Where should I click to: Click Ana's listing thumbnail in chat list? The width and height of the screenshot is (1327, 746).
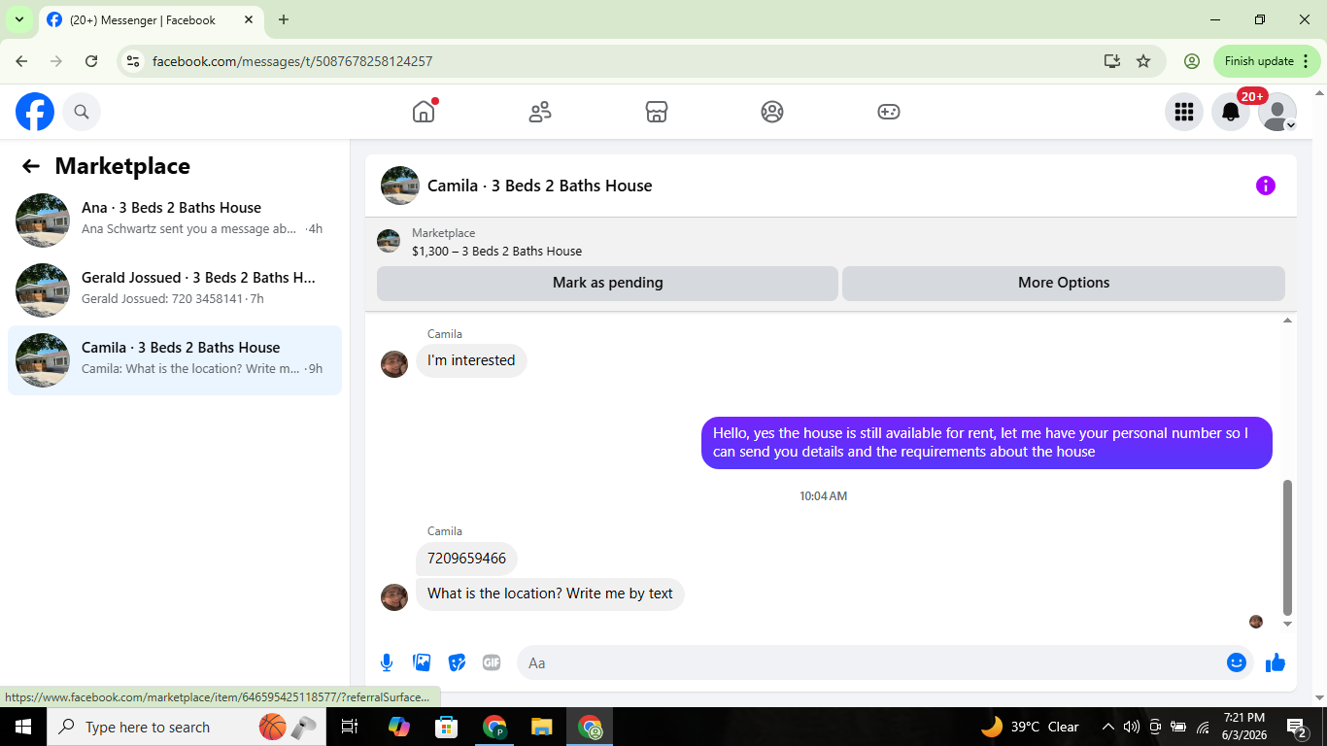[43, 220]
